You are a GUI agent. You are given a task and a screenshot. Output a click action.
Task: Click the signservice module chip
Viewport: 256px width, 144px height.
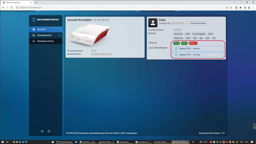click(x=178, y=38)
